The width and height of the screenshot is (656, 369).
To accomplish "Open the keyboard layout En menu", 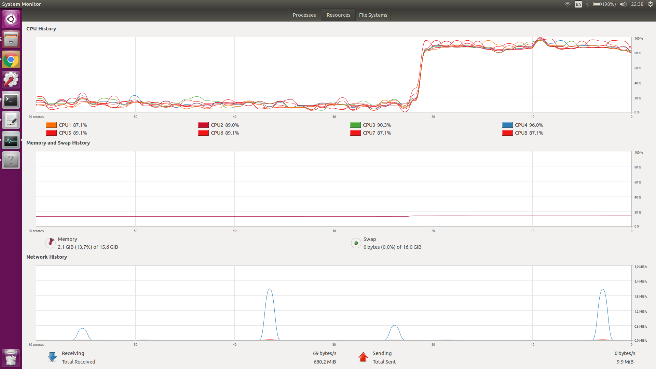I will 578,4.
